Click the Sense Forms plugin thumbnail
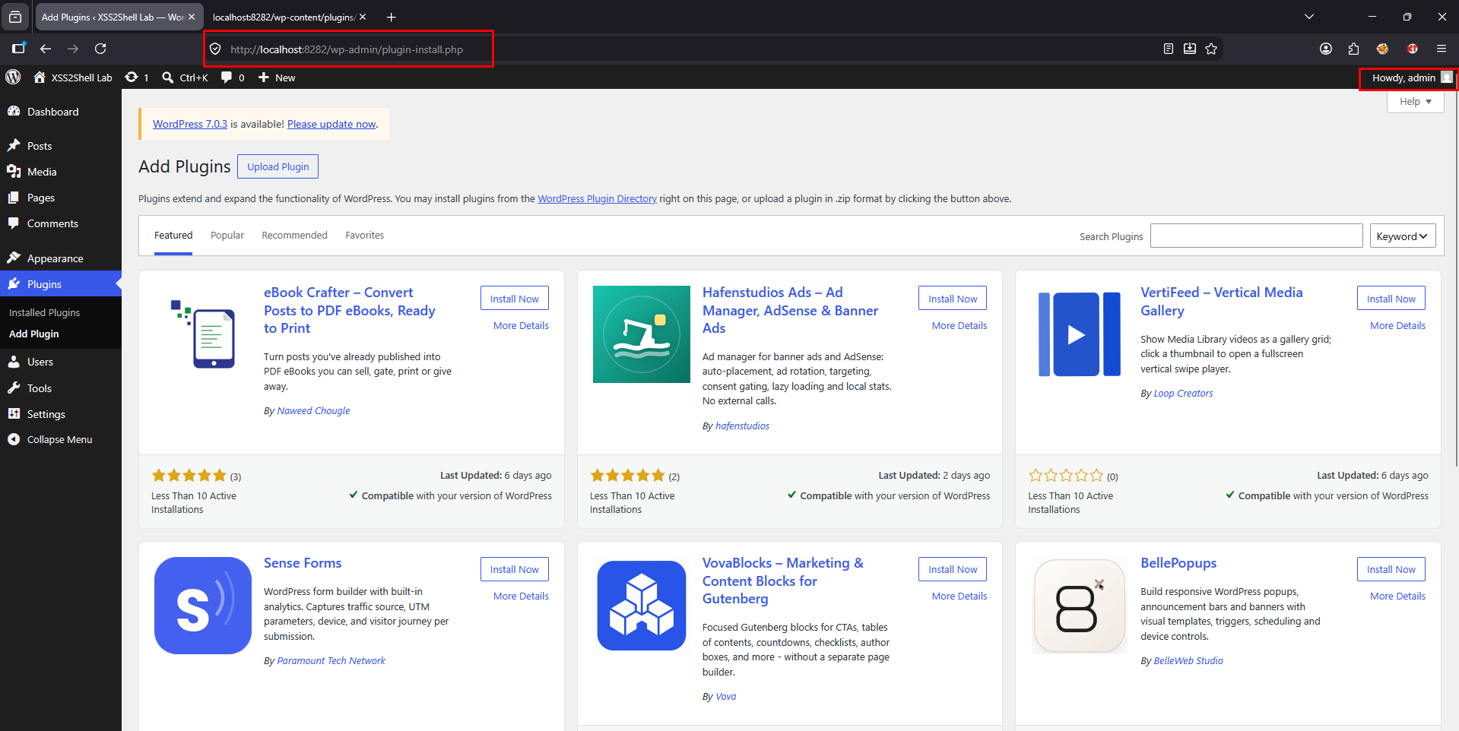Screen dimensions: 1459x731 click(203, 606)
